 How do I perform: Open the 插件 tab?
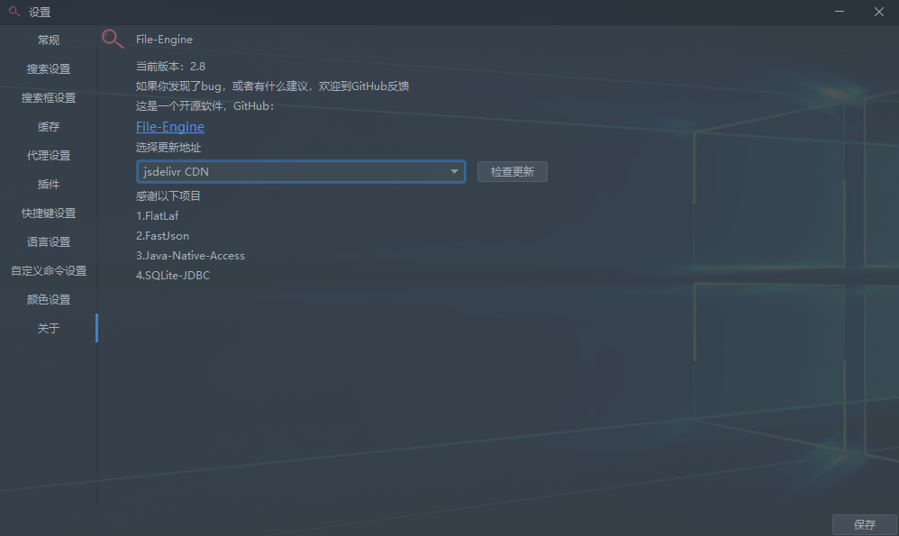pyautogui.click(x=48, y=184)
